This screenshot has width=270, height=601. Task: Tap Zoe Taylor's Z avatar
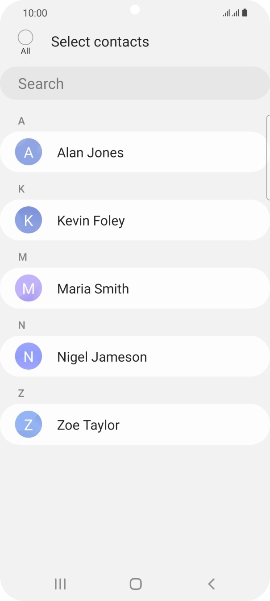(29, 425)
